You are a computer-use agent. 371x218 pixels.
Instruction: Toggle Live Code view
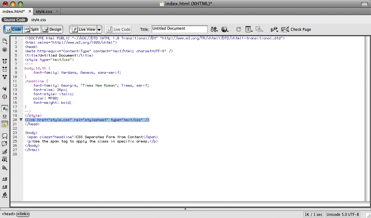[118, 29]
